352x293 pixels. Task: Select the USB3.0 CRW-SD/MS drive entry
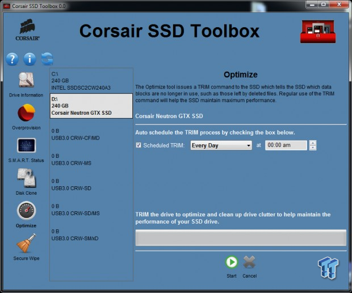(91, 210)
